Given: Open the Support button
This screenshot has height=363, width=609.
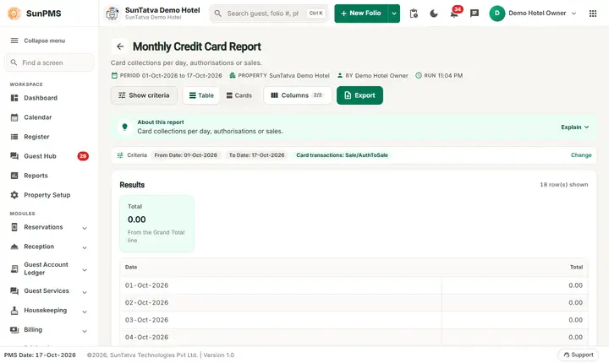Looking at the screenshot, I should coord(578,355).
